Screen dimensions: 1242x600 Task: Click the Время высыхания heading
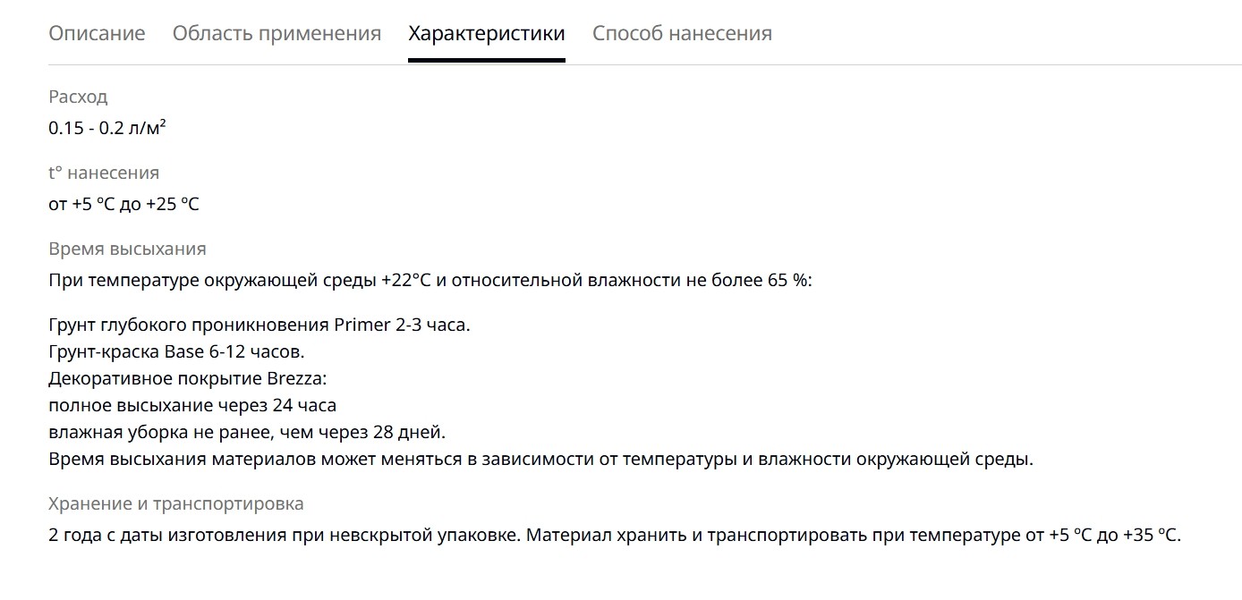point(127,249)
